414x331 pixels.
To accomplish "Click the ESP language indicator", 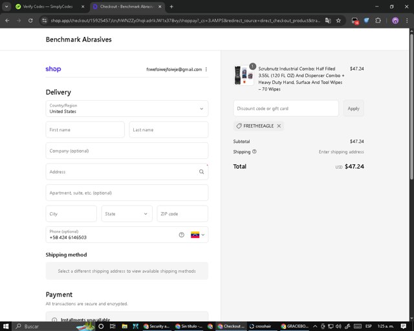I will point(369,326).
